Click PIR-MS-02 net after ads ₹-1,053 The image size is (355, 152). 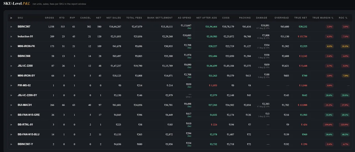(212, 85)
